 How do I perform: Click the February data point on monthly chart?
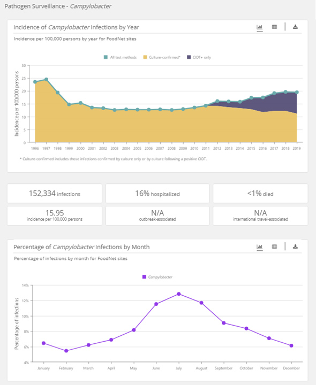click(x=66, y=351)
